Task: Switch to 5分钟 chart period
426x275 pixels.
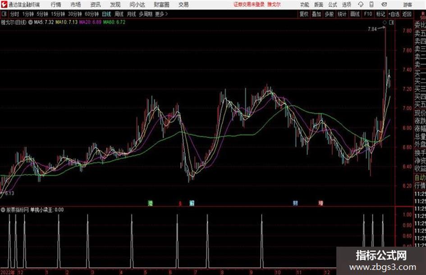Action: (x=42, y=14)
